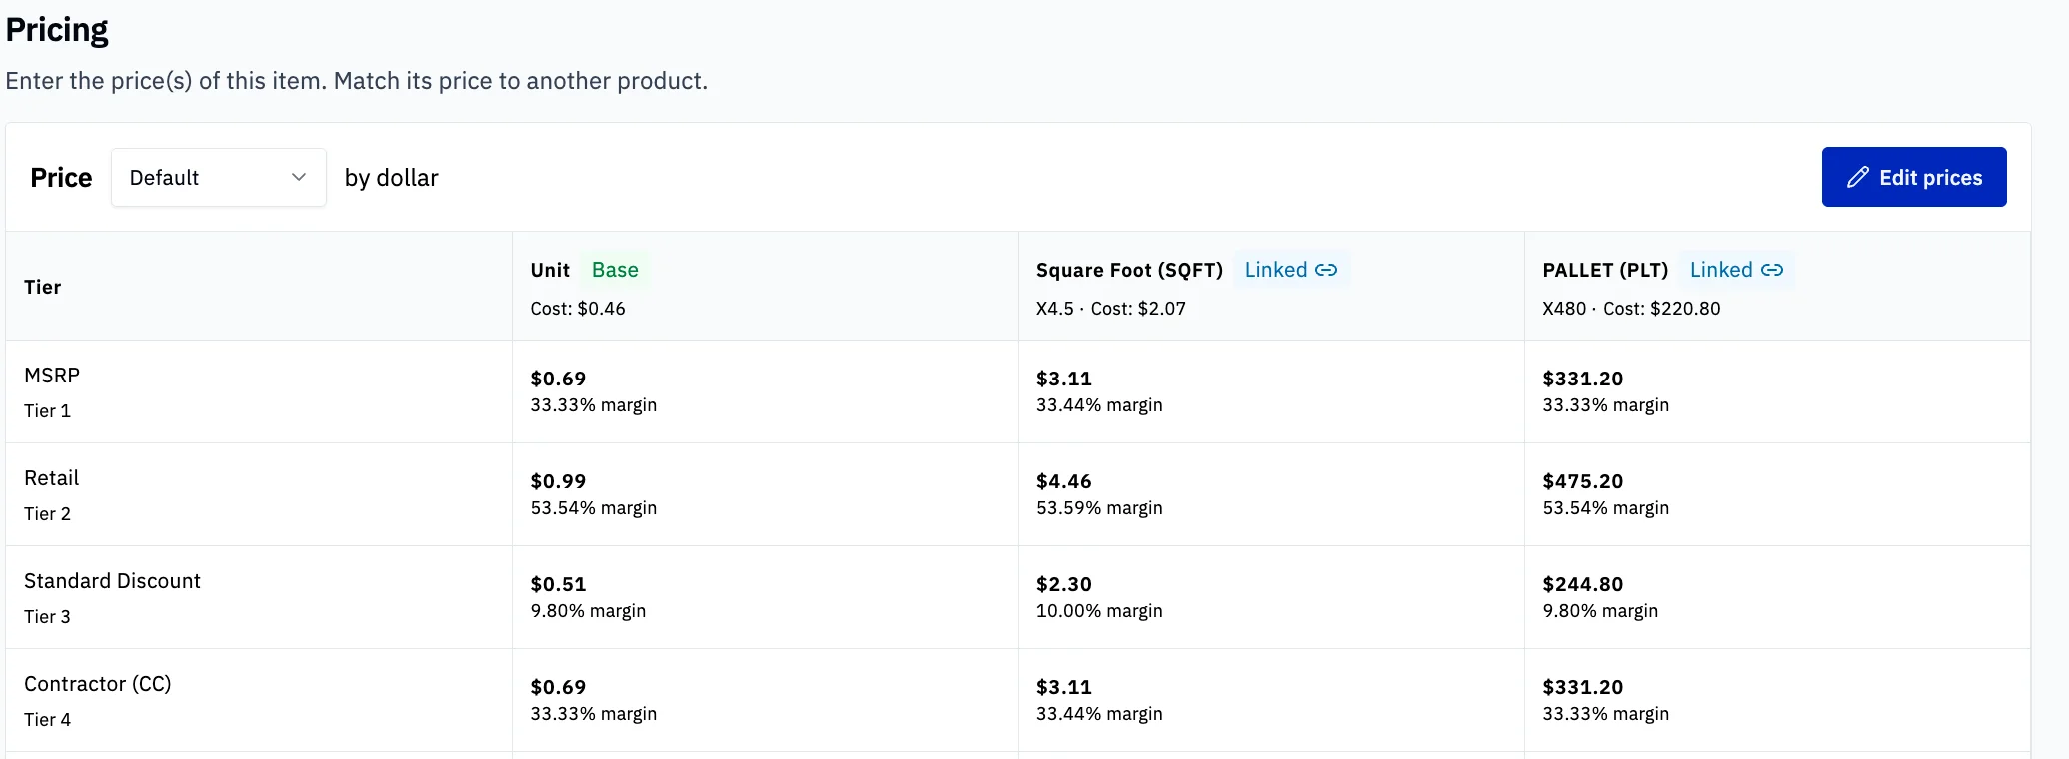Click the chain-link icon in the Square Foot header
This screenshot has width=2069, height=759.
1326,270
